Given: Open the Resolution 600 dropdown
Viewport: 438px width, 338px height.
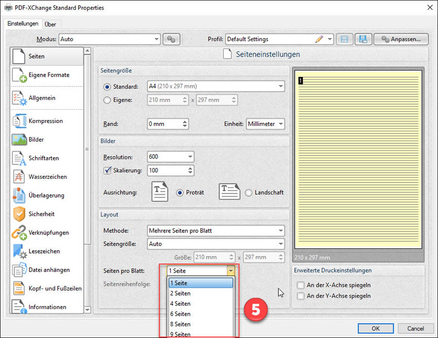Looking at the screenshot, I should 171,157.
